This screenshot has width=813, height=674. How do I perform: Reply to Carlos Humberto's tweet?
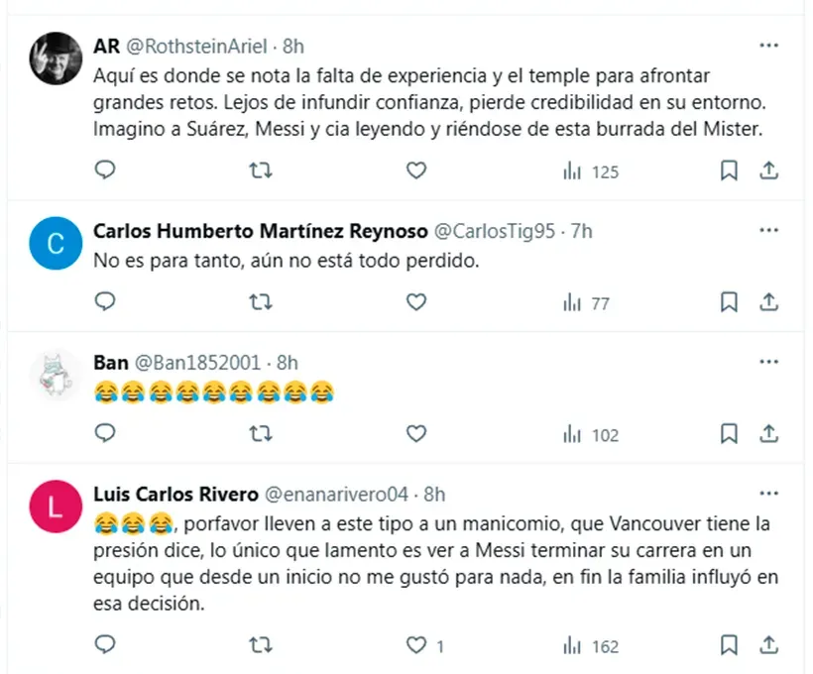(x=105, y=302)
